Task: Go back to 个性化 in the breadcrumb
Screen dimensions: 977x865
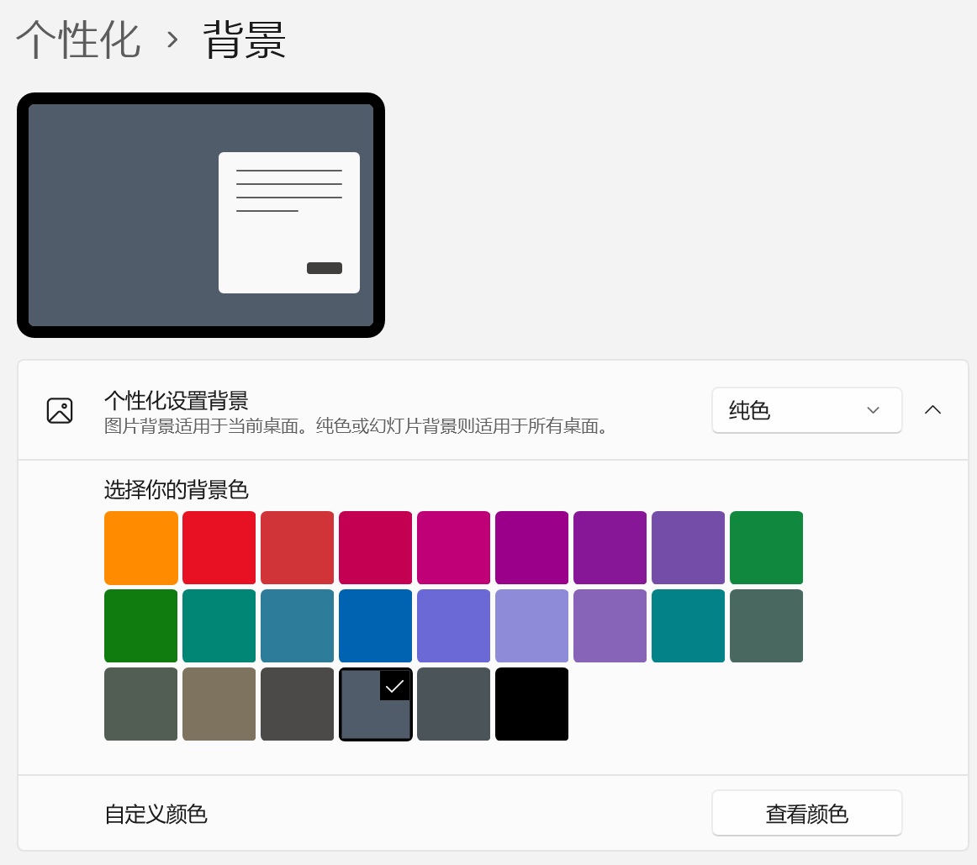Action: tap(78, 40)
